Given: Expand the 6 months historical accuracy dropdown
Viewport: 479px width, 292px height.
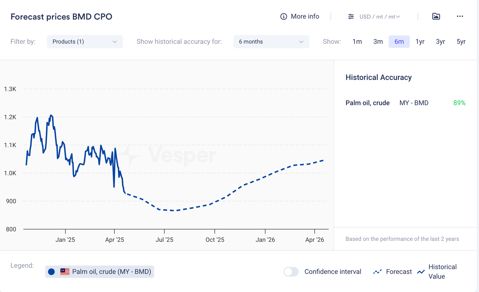Looking at the screenshot, I should tap(271, 42).
